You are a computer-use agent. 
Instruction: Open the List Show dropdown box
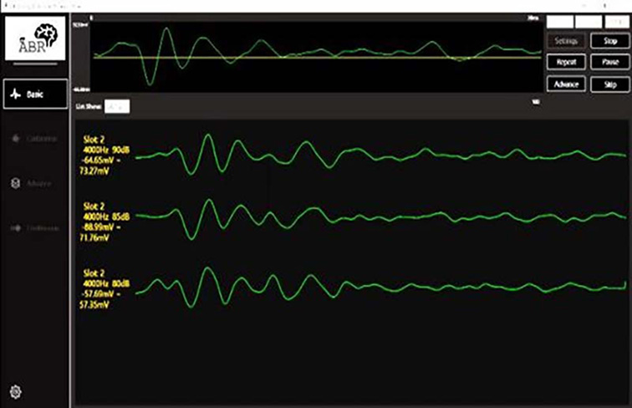pyautogui.click(x=117, y=106)
